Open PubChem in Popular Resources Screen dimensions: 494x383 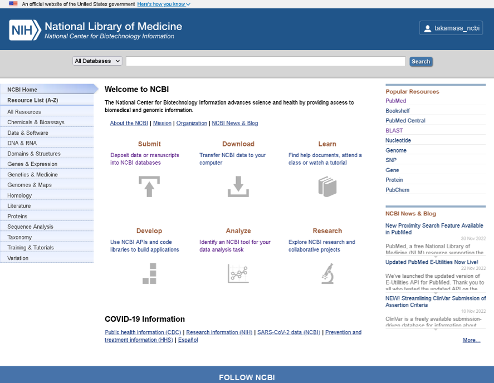click(x=398, y=190)
